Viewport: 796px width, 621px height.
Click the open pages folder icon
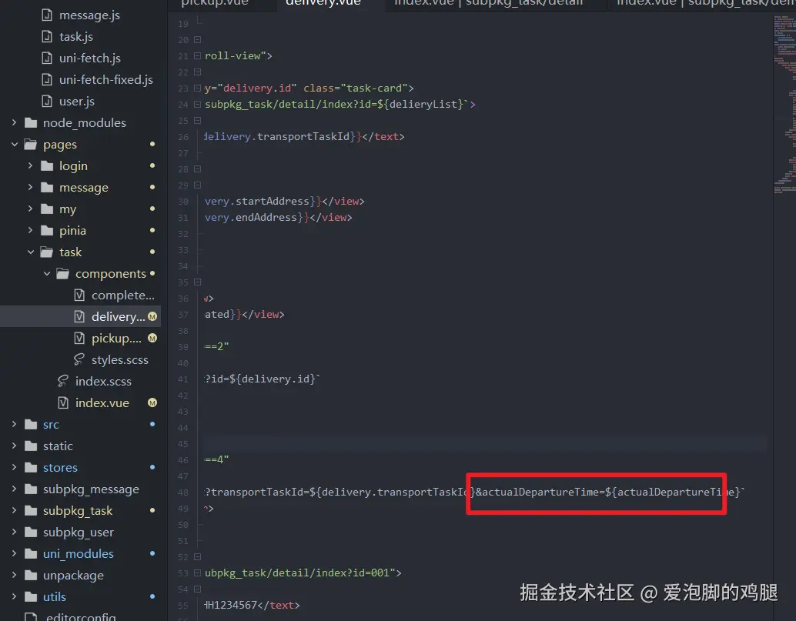coord(31,145)
